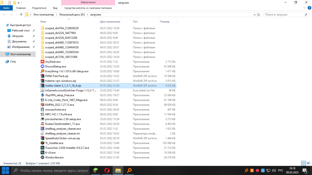Open the Файл menu
The image size is (312, 175).
click(6, 8)
